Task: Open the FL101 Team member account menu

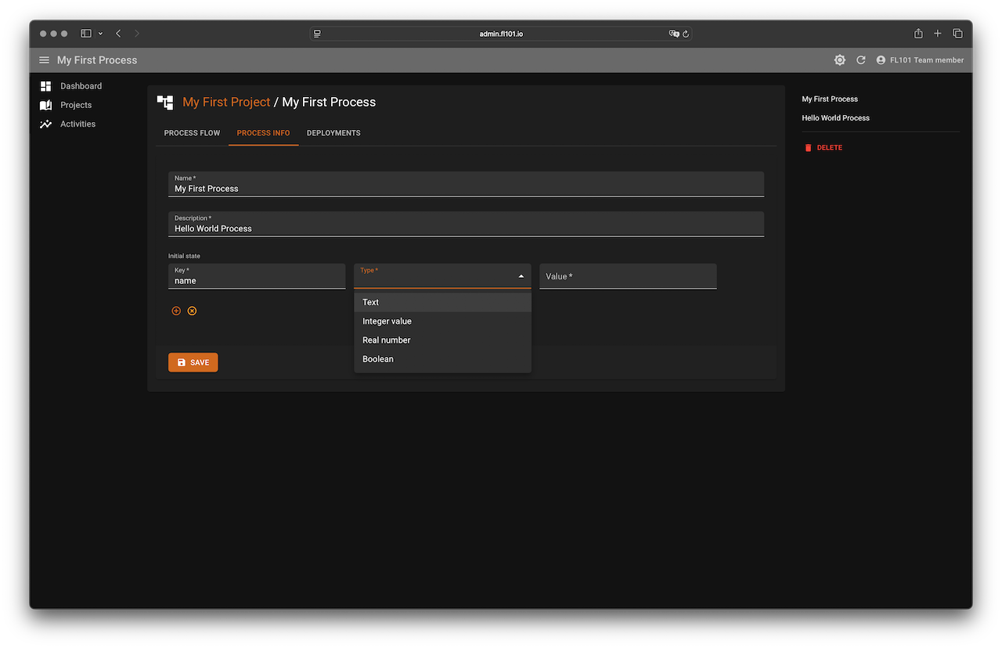Action: [x=920, y=60]
